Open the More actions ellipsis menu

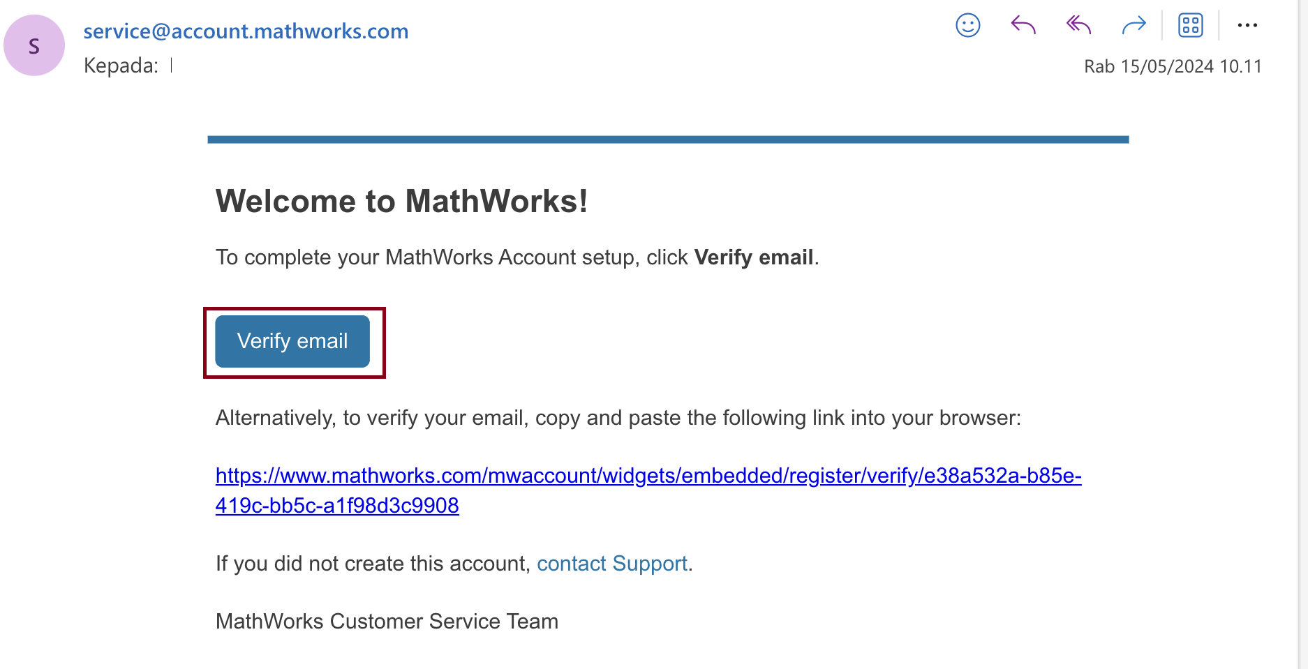click(1247, 26)
